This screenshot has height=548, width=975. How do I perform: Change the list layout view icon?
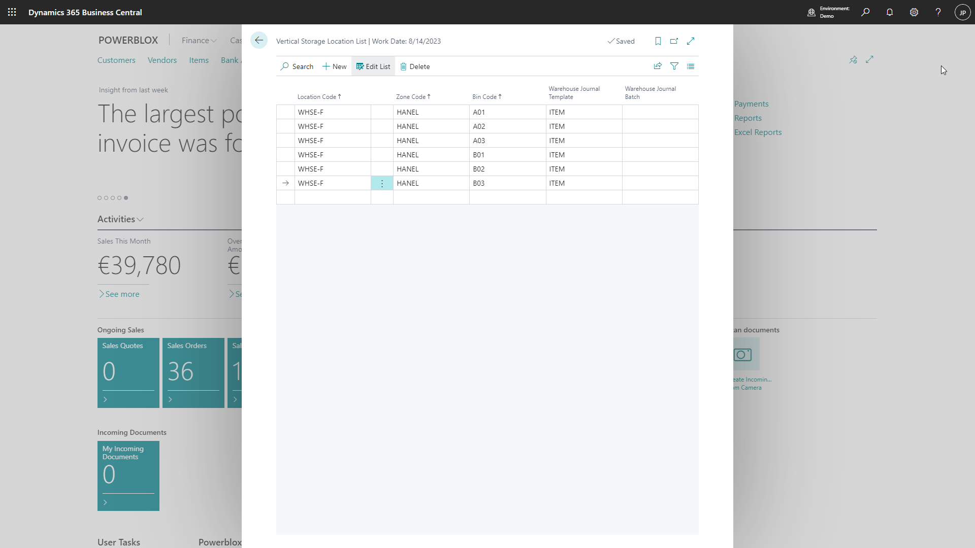point(691,66)
